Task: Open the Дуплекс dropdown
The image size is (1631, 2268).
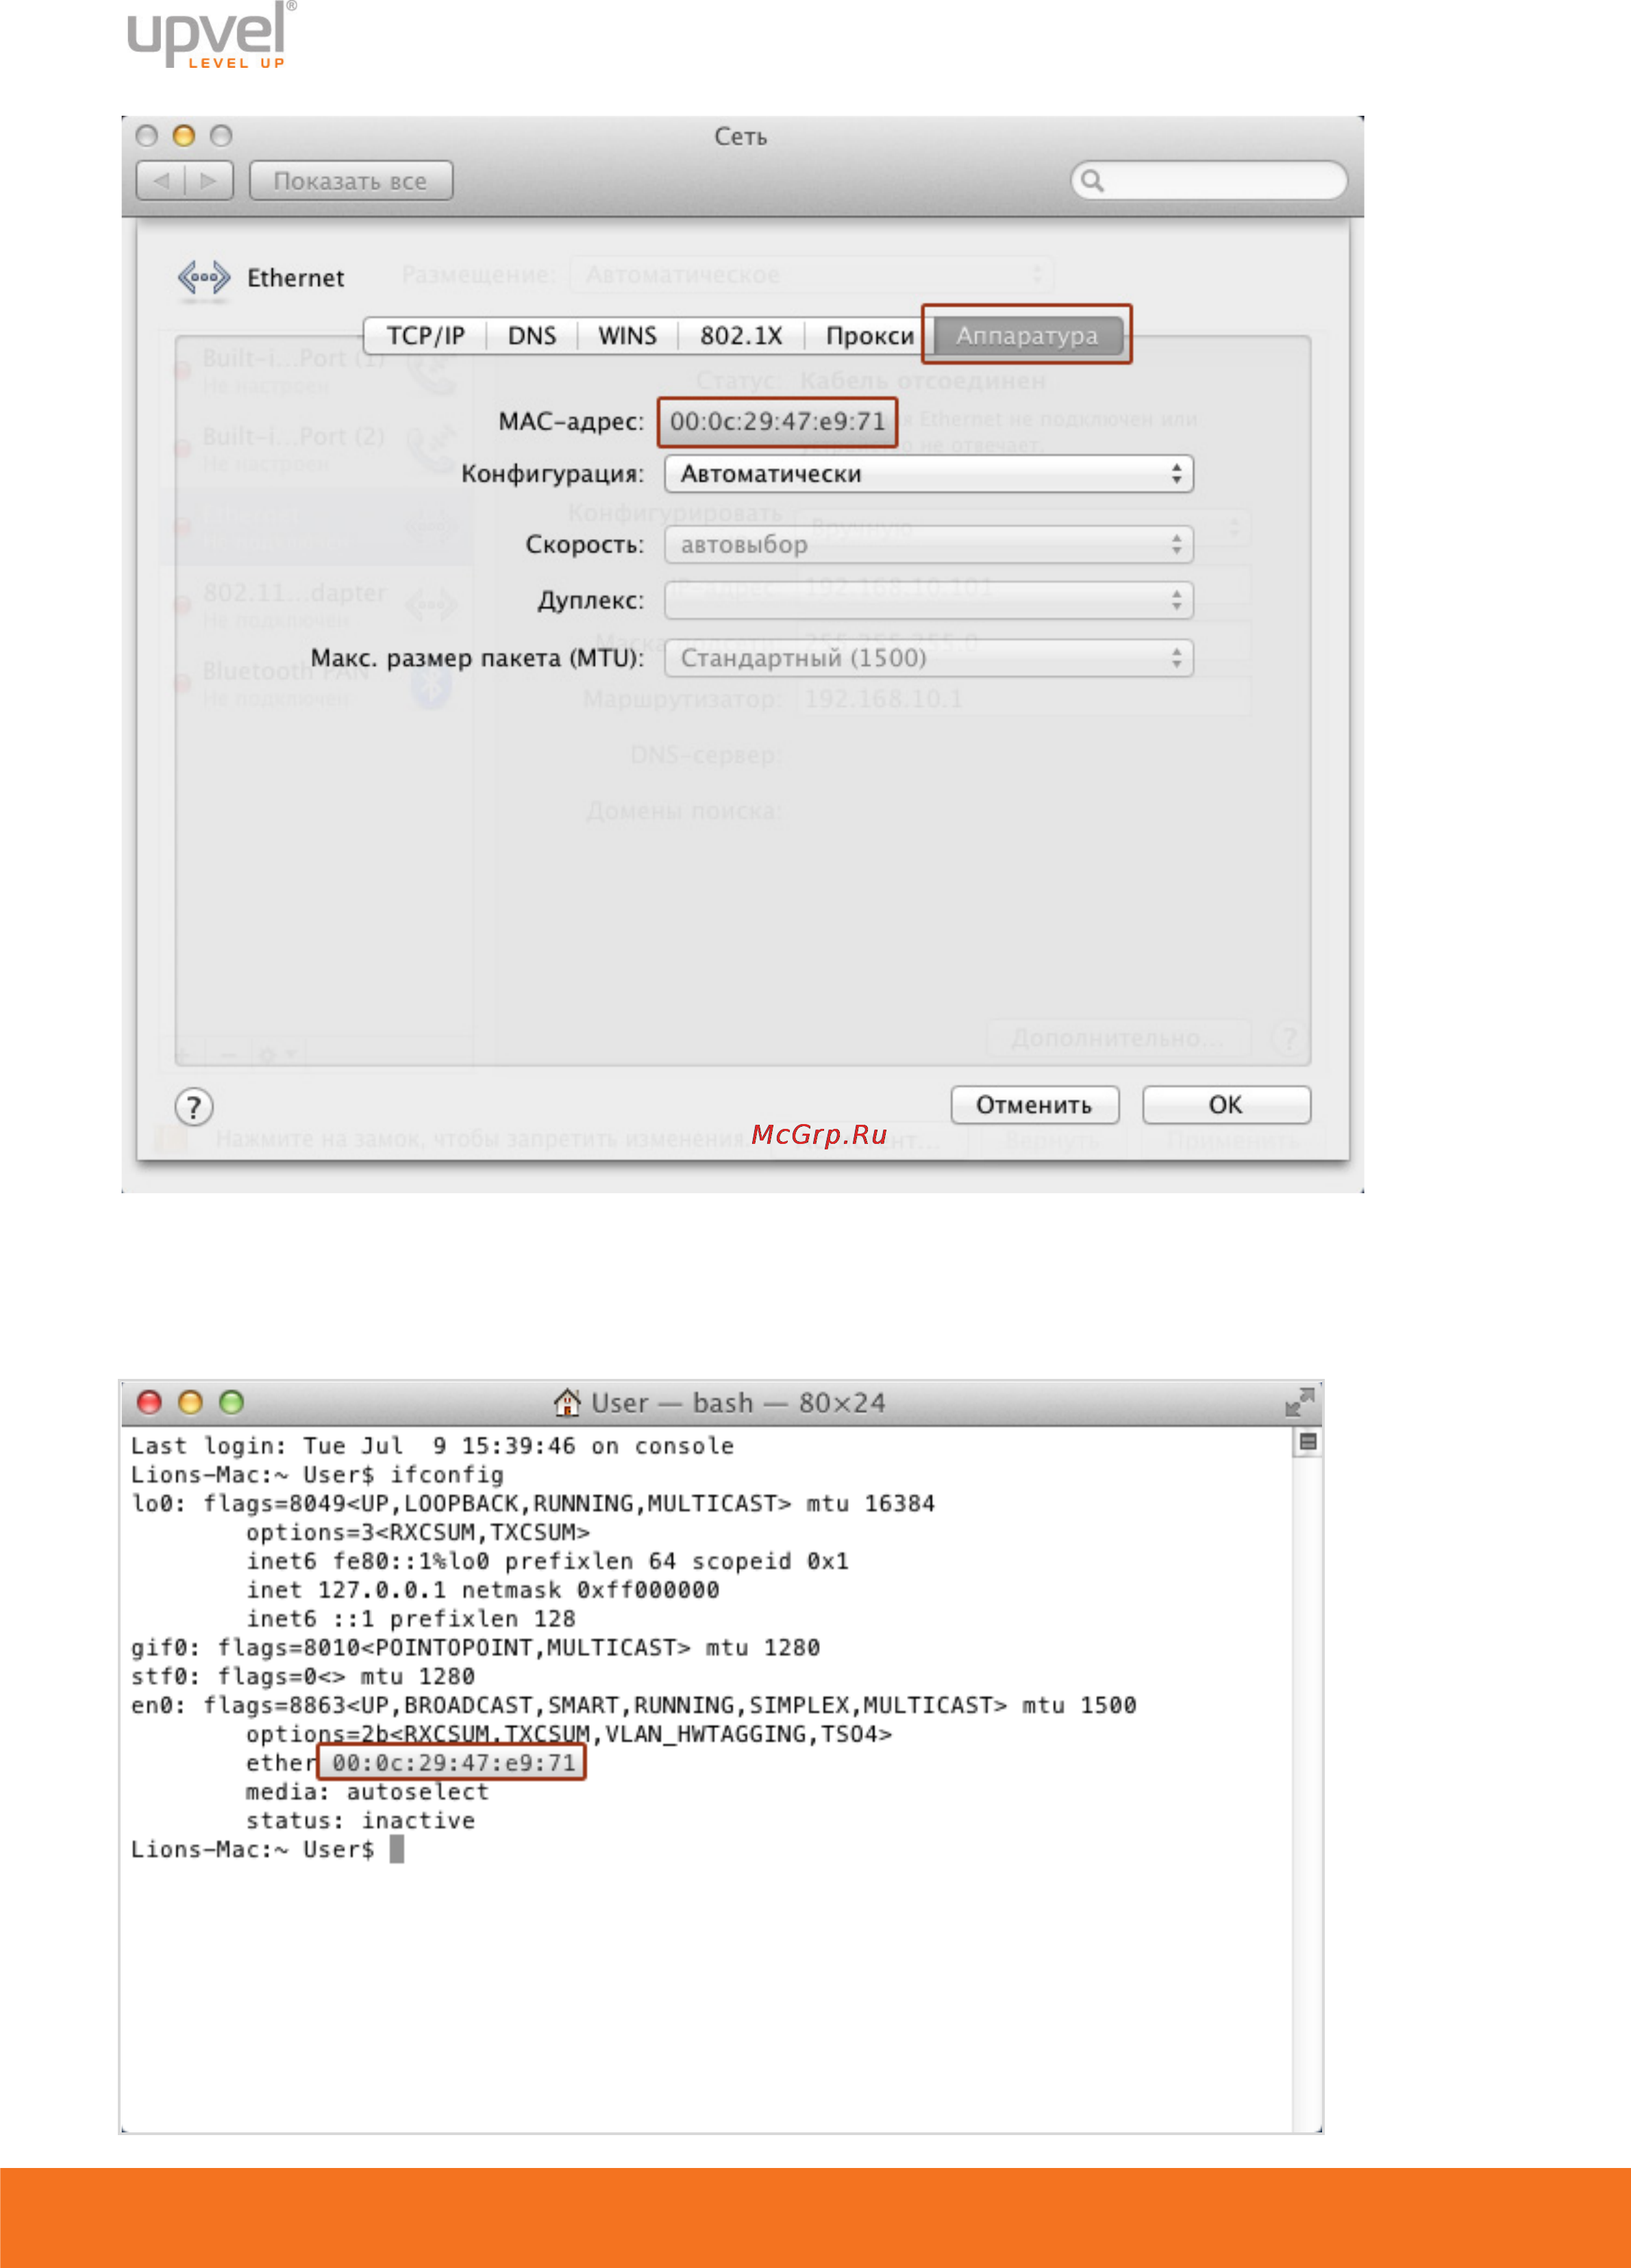Action: coord(929,601)
